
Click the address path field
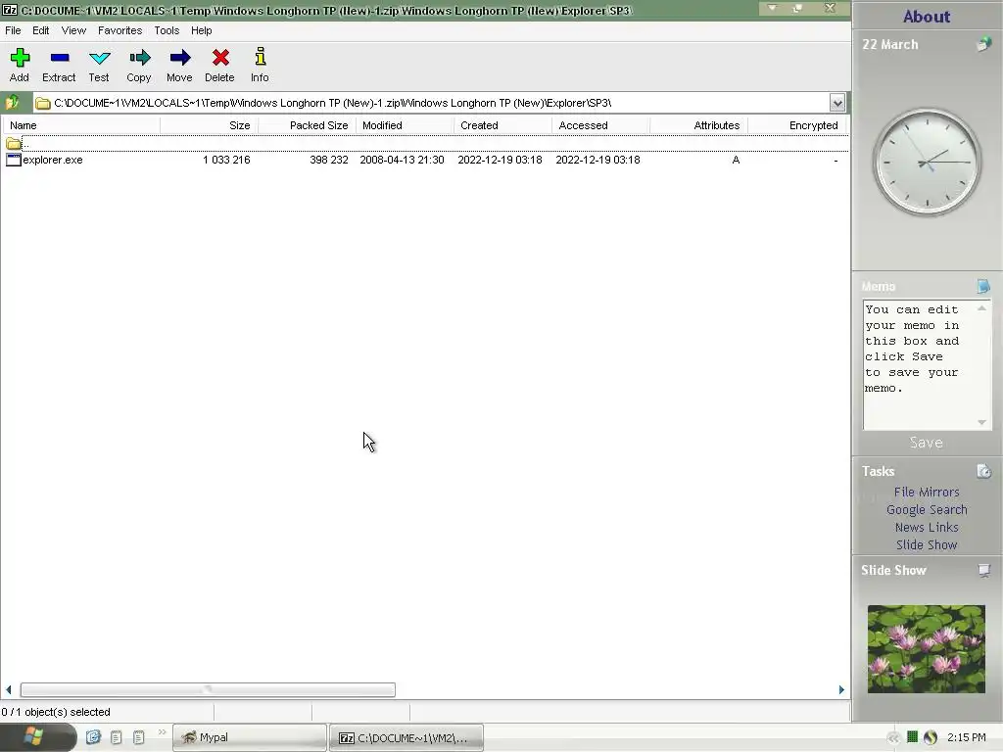click(432, 102)
